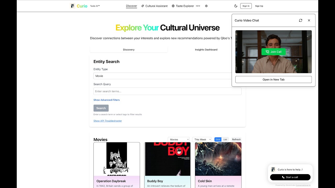Click the gray Search button
This screenshot has width=335, height=188.
[101, 108]
